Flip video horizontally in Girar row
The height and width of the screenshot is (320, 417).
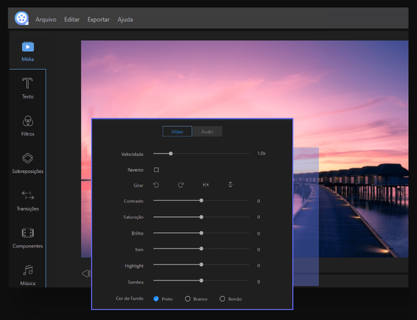(206, 184)
